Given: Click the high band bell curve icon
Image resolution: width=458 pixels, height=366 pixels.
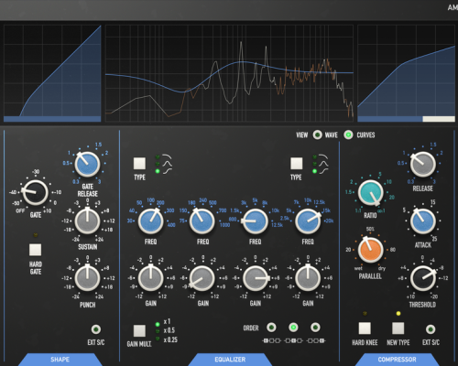Looking at the screenshot, I should [x=323, y=164].
